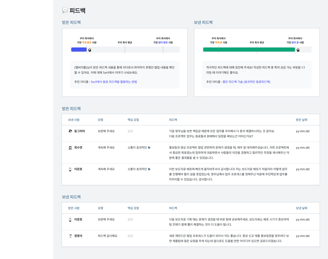The height and width of the screenshot is (259, 328).
Task: Click the 보낸 사람 column header
Action: point(74,120)
